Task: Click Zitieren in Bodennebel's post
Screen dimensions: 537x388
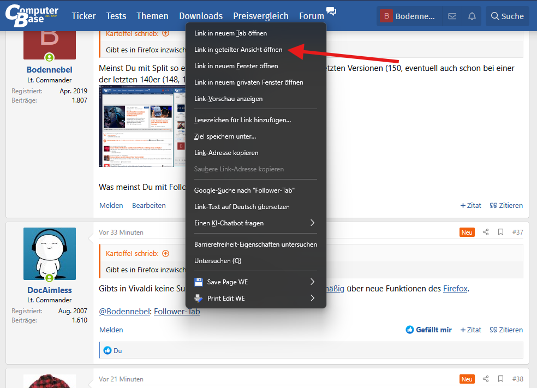Action: 506,206
